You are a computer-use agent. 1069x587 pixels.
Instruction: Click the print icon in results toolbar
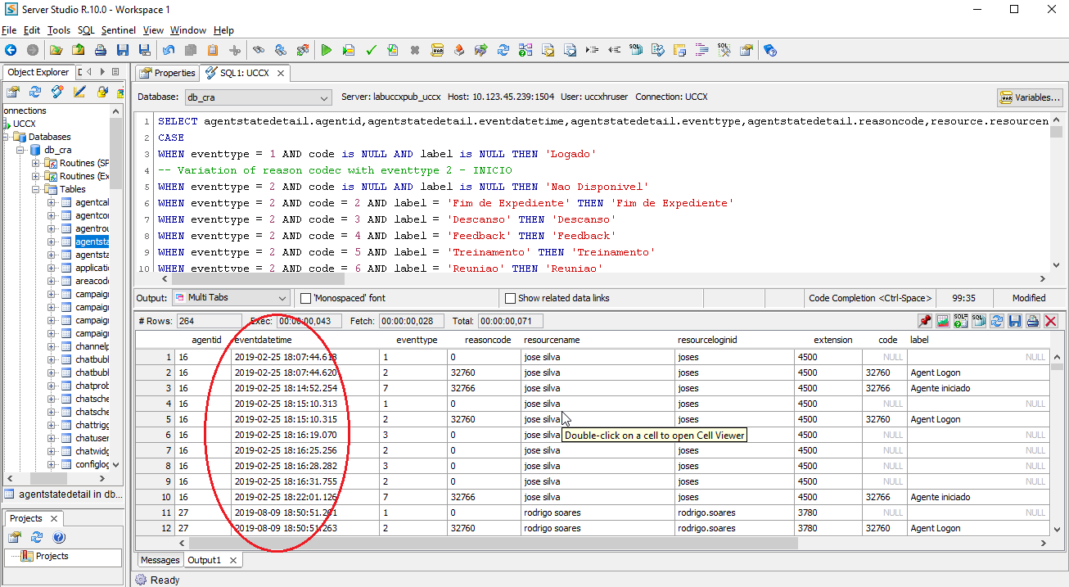tap(1033, 321)
